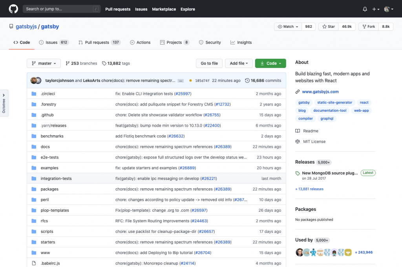Expand the Octotree sidebar
Viewport: 402px width, 267px height.
tap(4, 103)
